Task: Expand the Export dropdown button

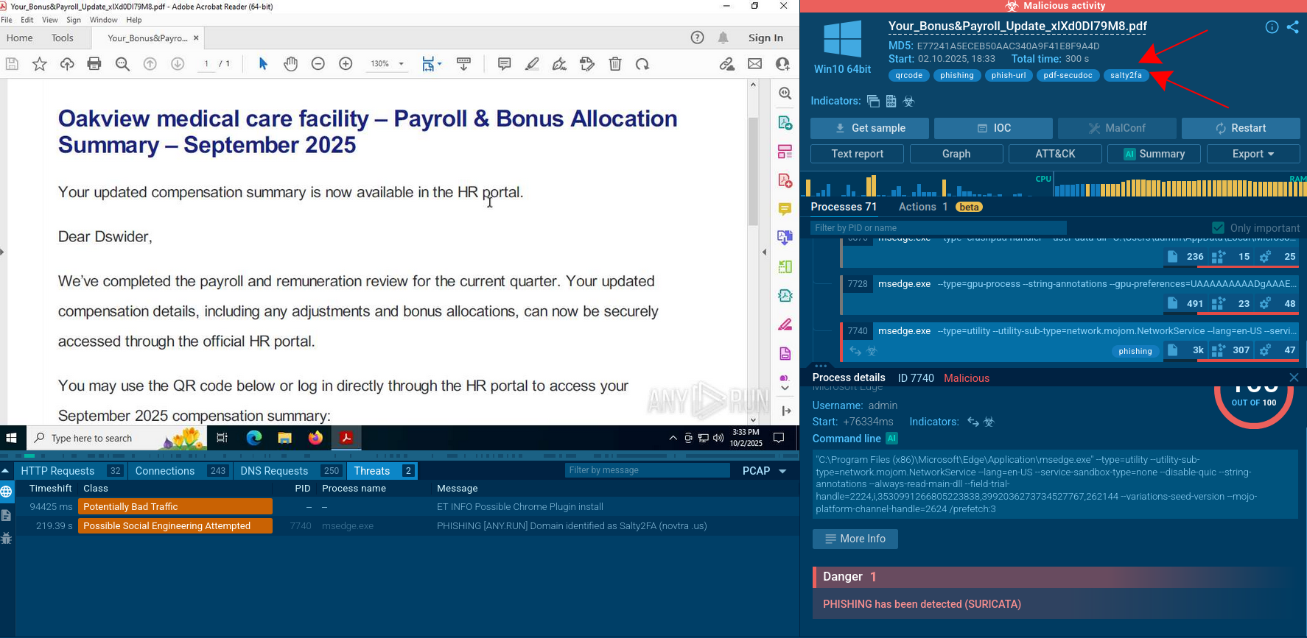Action: click(x=1252, y=154)
